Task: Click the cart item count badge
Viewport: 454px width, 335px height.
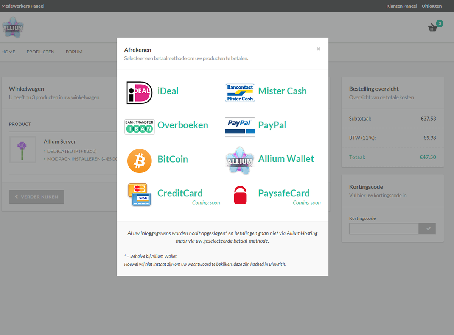Action: (440, 23)
